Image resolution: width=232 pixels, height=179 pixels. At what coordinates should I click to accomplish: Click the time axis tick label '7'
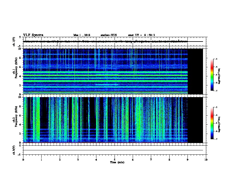[x=151, y=159]
